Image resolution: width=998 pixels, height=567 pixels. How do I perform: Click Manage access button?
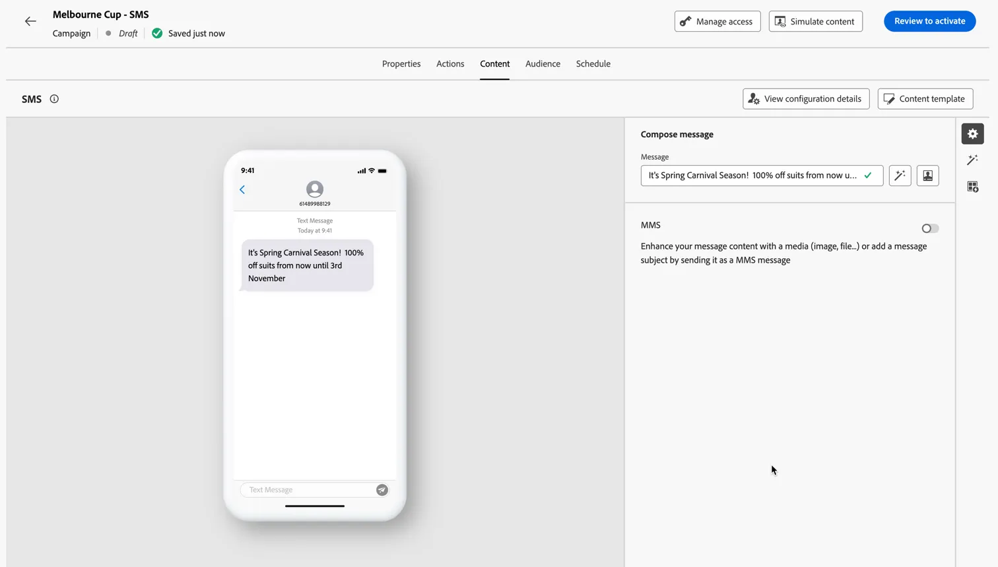(717, 21)
